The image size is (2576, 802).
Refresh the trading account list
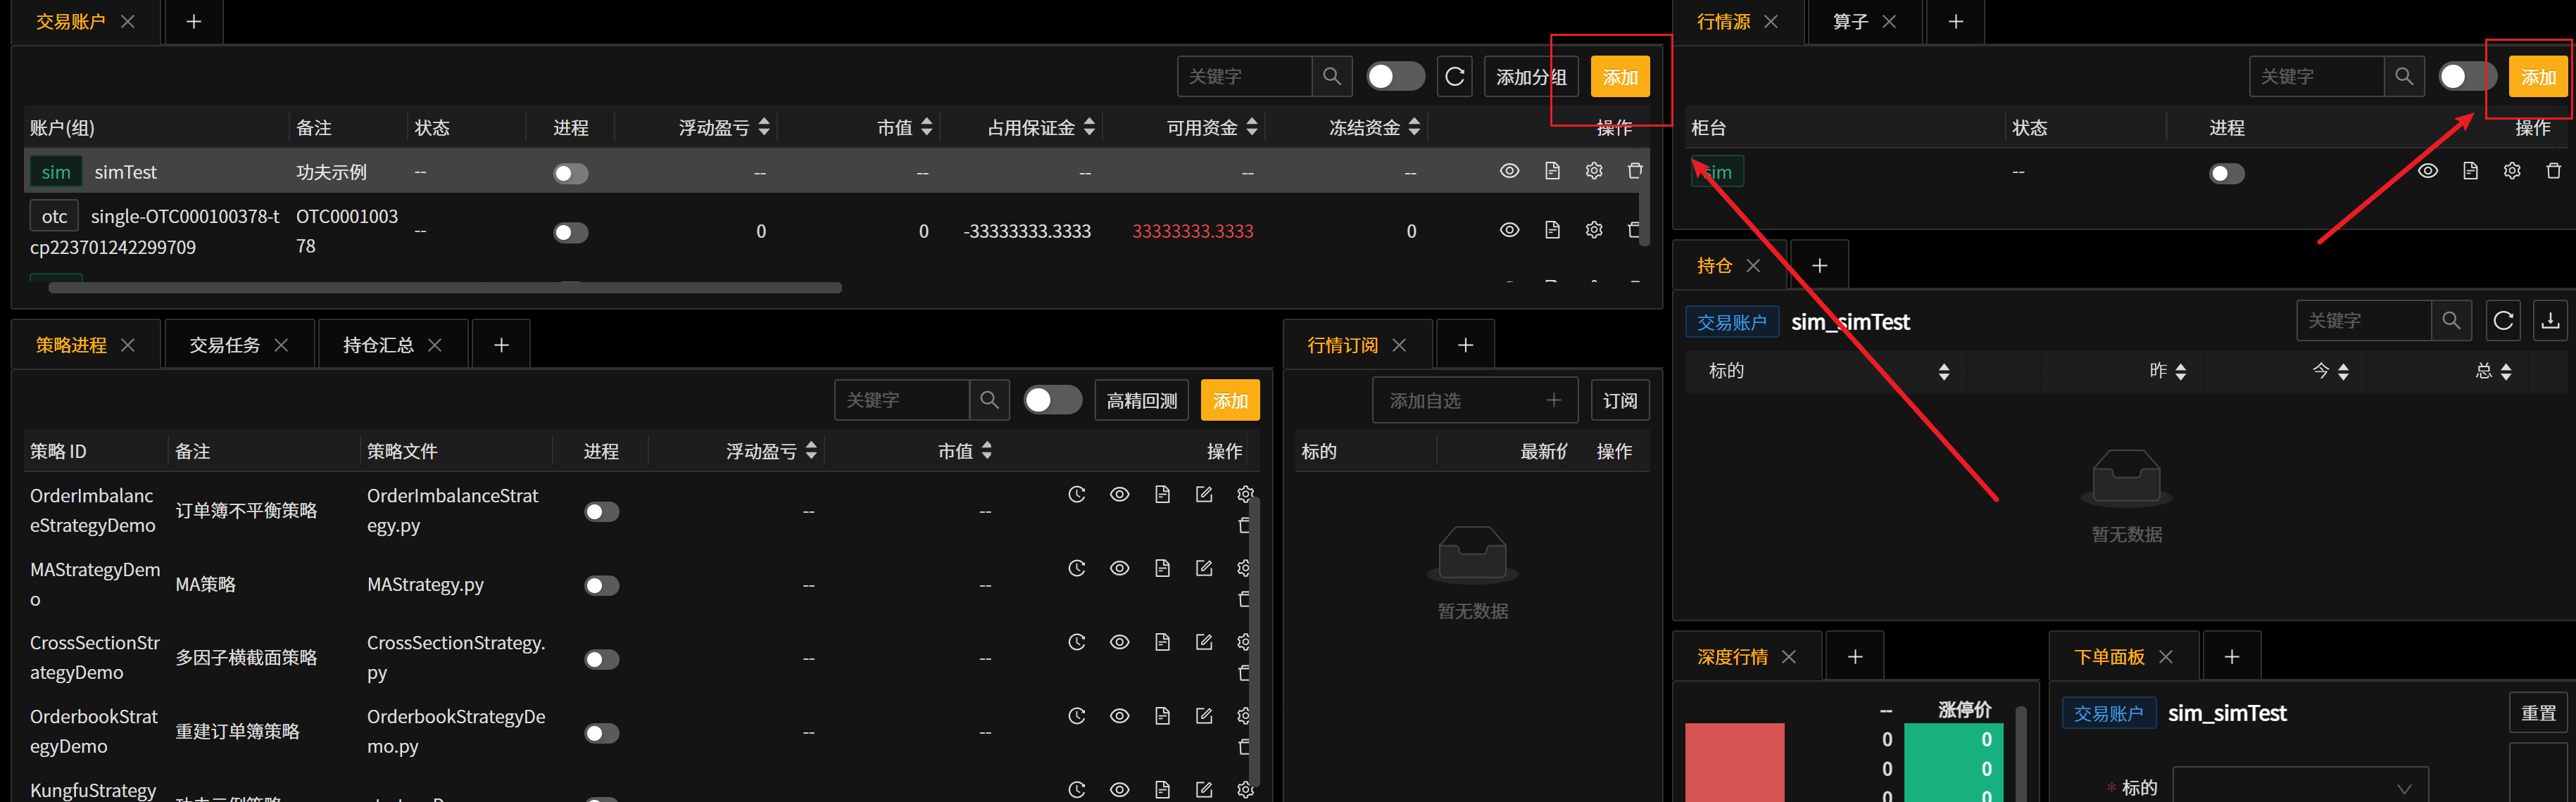tap(1455, 77)
